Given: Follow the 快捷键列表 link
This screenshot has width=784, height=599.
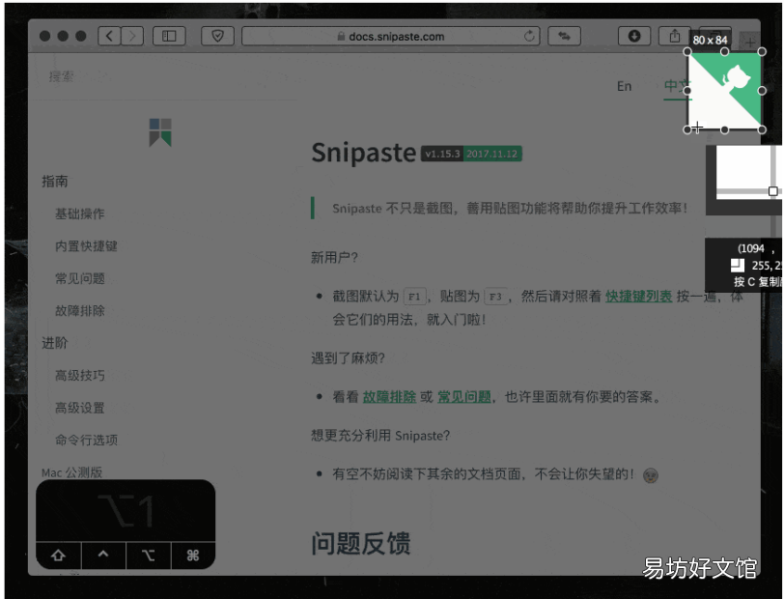Looking at the screenshot, I should tap(638, 297).
